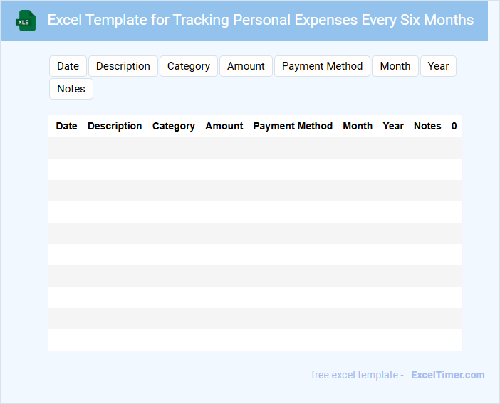Viewport: 500px width, 404px height.
Task: Open the ExcelTimer.com link
Action: point(447,375)
